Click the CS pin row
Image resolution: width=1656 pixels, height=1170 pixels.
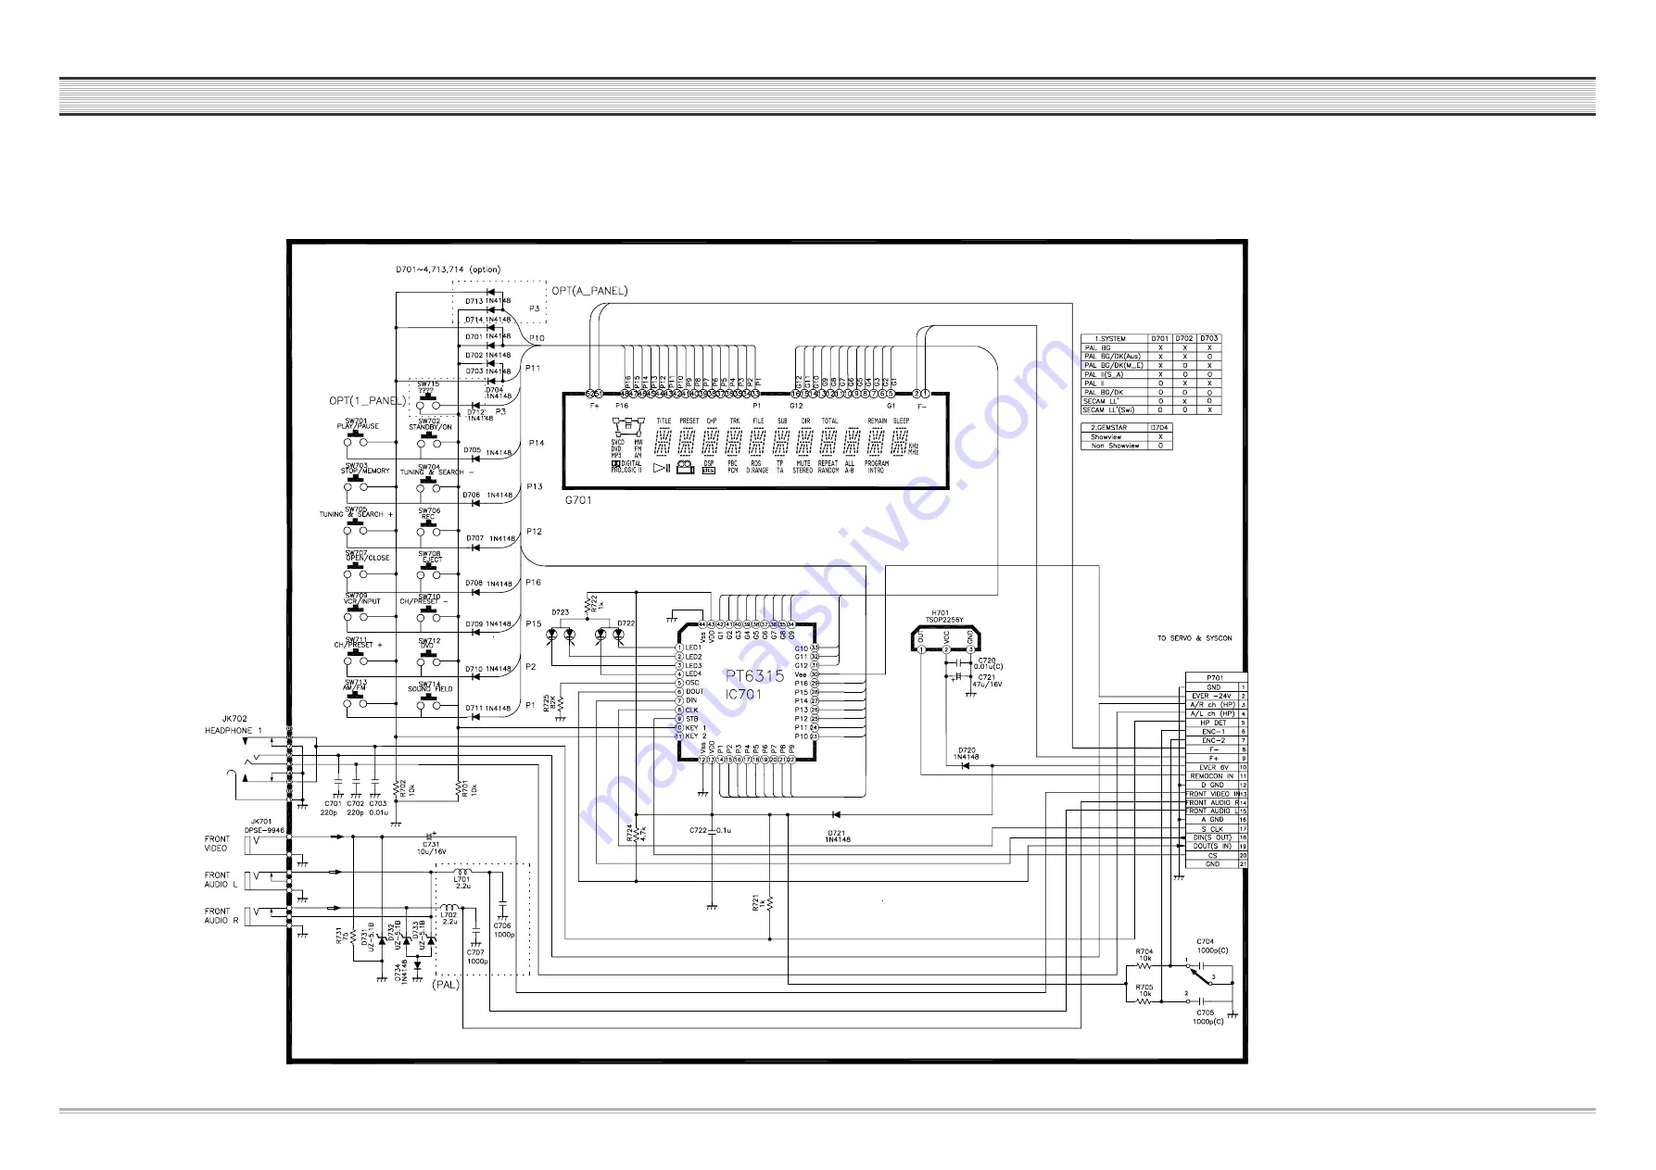point(1217,855)
